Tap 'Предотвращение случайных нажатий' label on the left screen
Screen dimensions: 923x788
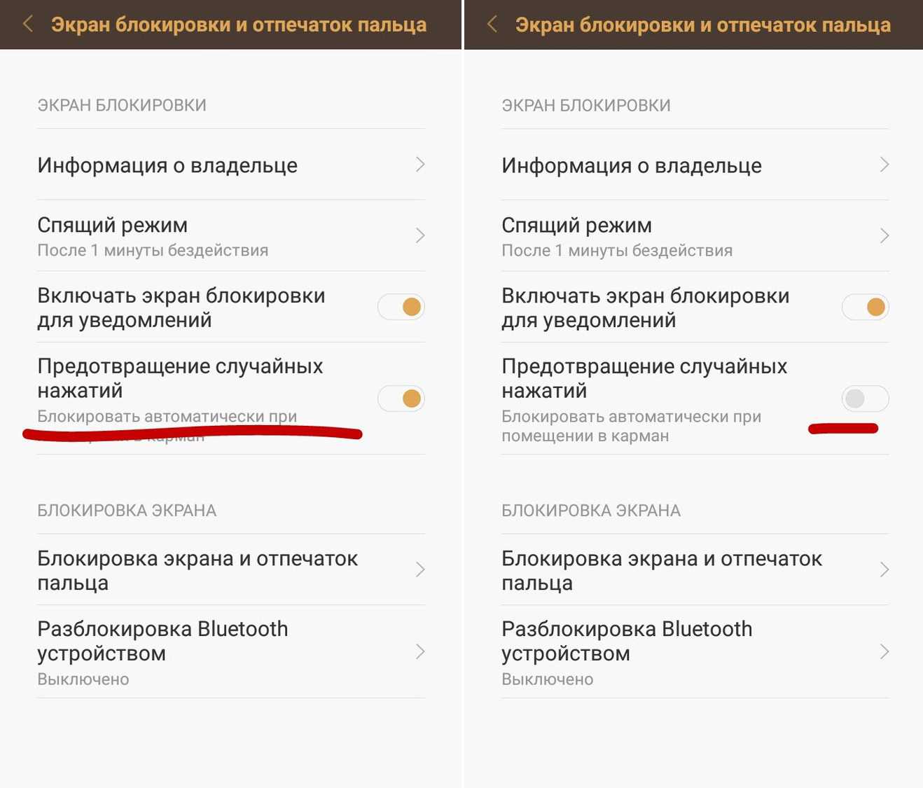coord(180,378)
